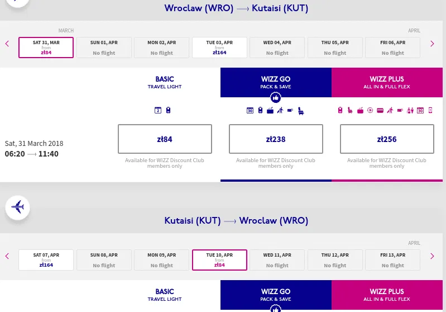Choose the WIZZ PLUS fare for zł256

click(x=387, y=139)
